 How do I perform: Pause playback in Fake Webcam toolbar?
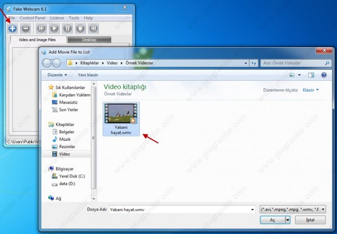click(x=67, y=29)
